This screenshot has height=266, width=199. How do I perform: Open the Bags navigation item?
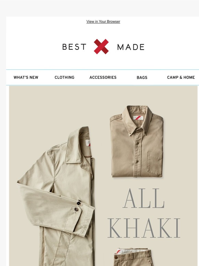pos(142,78)
